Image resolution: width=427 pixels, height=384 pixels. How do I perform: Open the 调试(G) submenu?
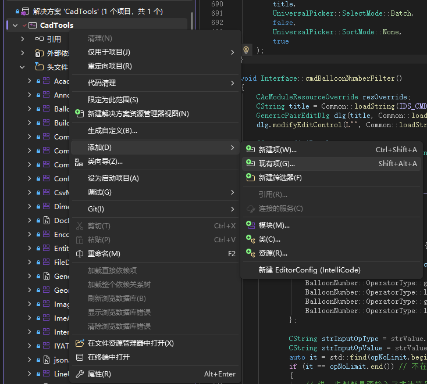point(155,192)
